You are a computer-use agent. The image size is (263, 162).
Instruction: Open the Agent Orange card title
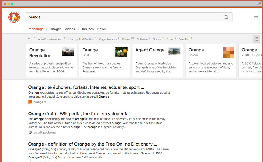[150, 50]
